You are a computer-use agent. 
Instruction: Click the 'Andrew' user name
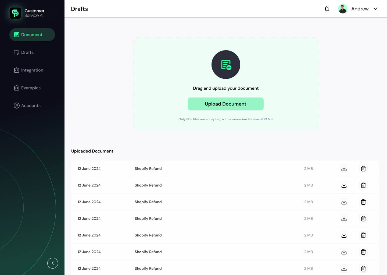click(360, 9)
